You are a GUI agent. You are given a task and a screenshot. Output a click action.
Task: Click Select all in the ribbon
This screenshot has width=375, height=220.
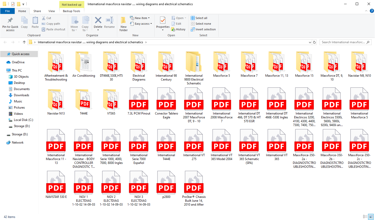[x=199, y=18]
